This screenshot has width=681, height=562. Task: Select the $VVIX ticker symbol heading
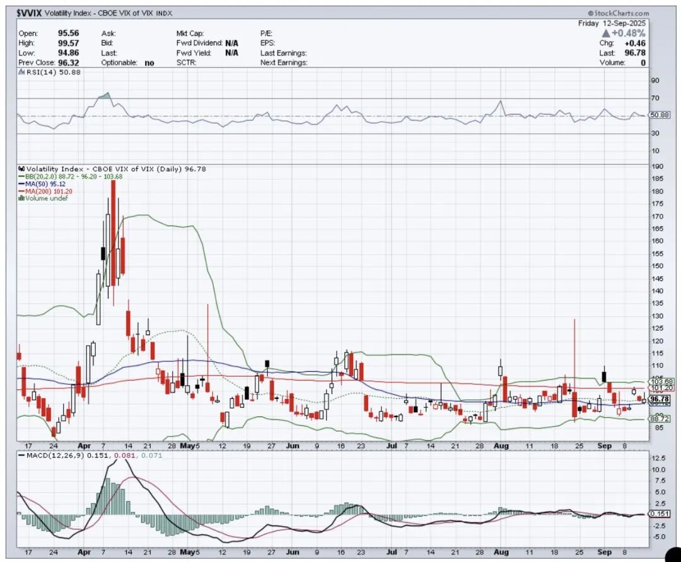pos(29,13)
